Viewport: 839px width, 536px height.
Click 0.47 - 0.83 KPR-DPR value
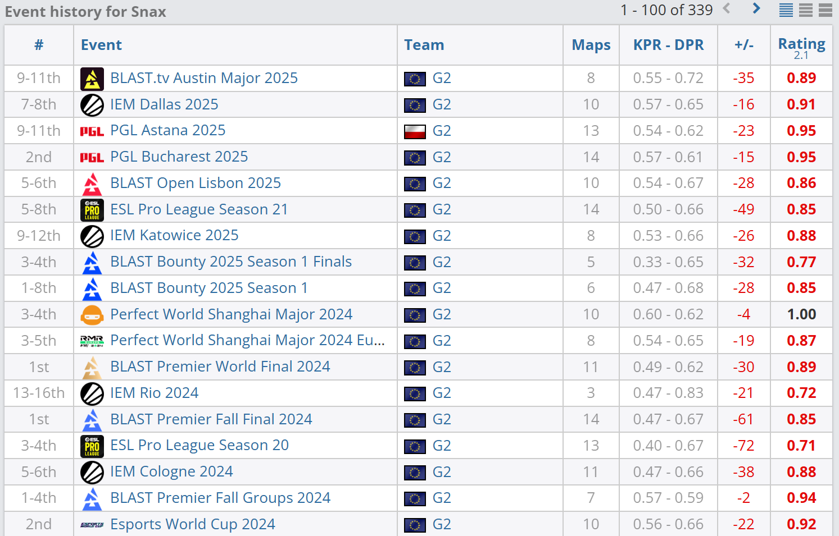[668, 393]
